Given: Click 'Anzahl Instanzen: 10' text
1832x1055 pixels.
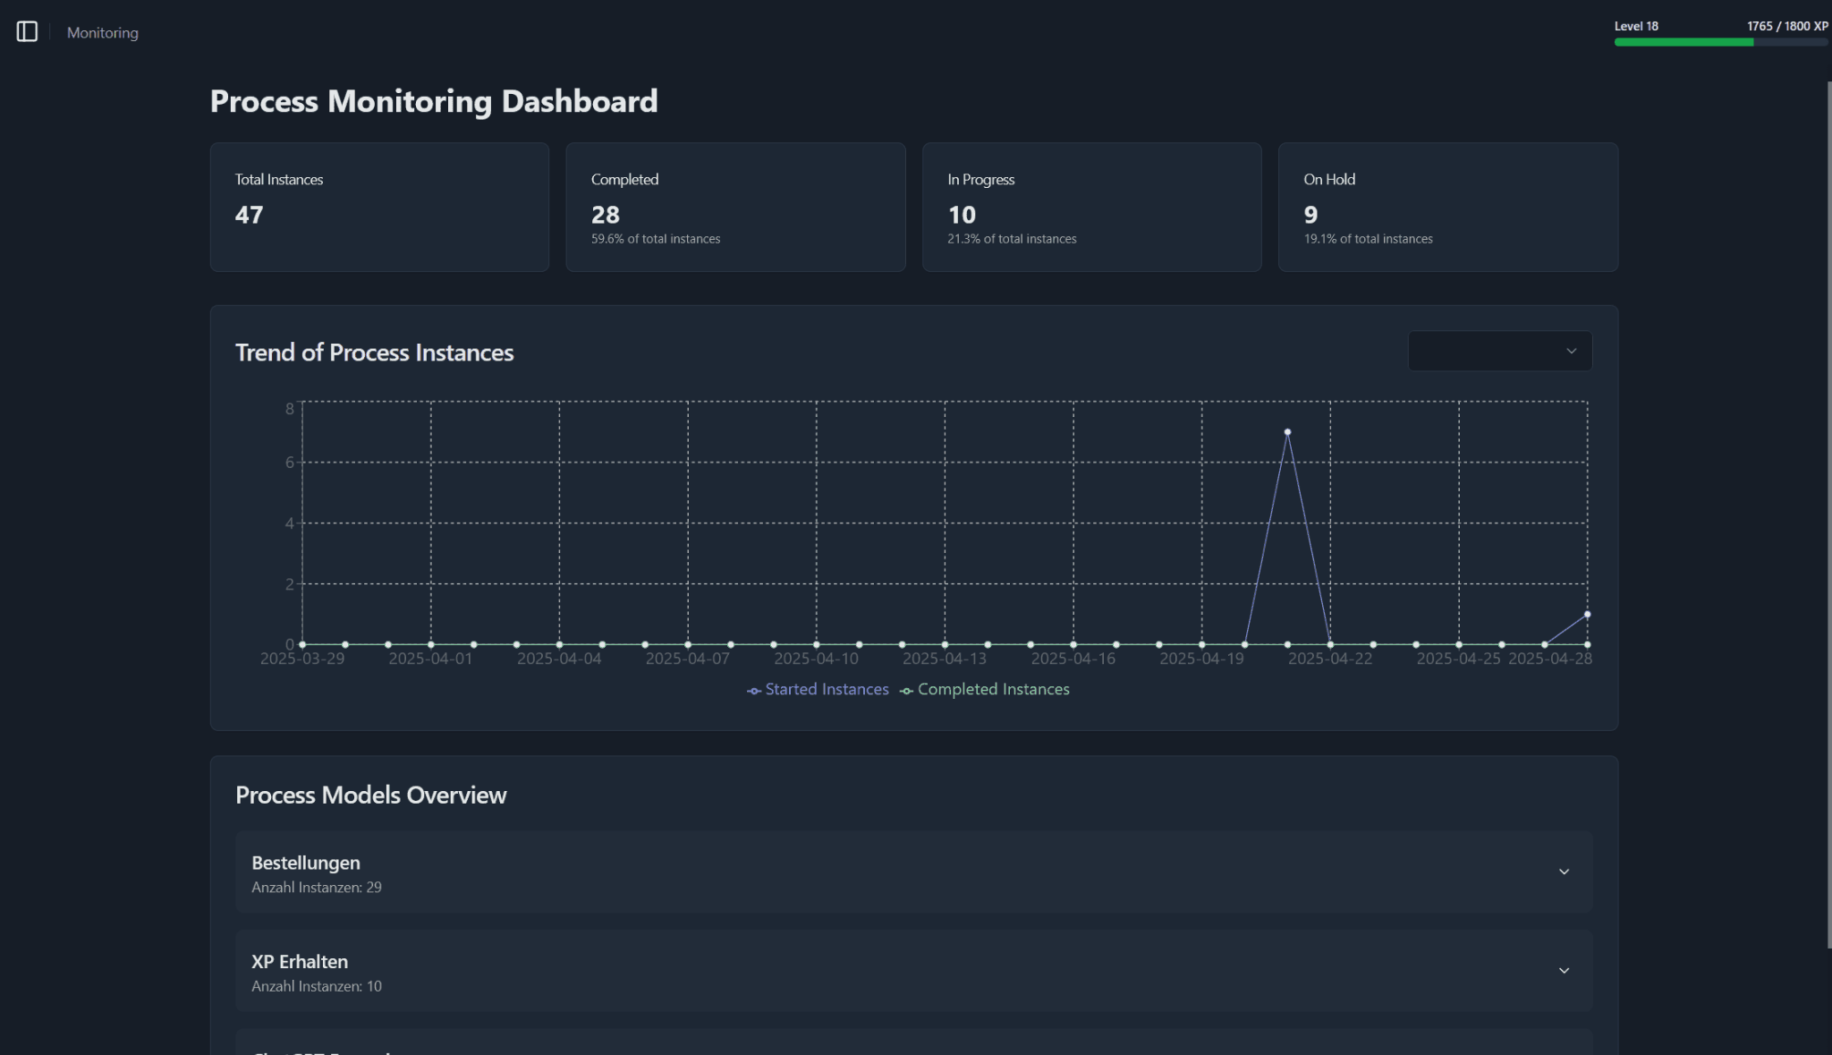Looking at the screenshot, I should click(317, 986).
